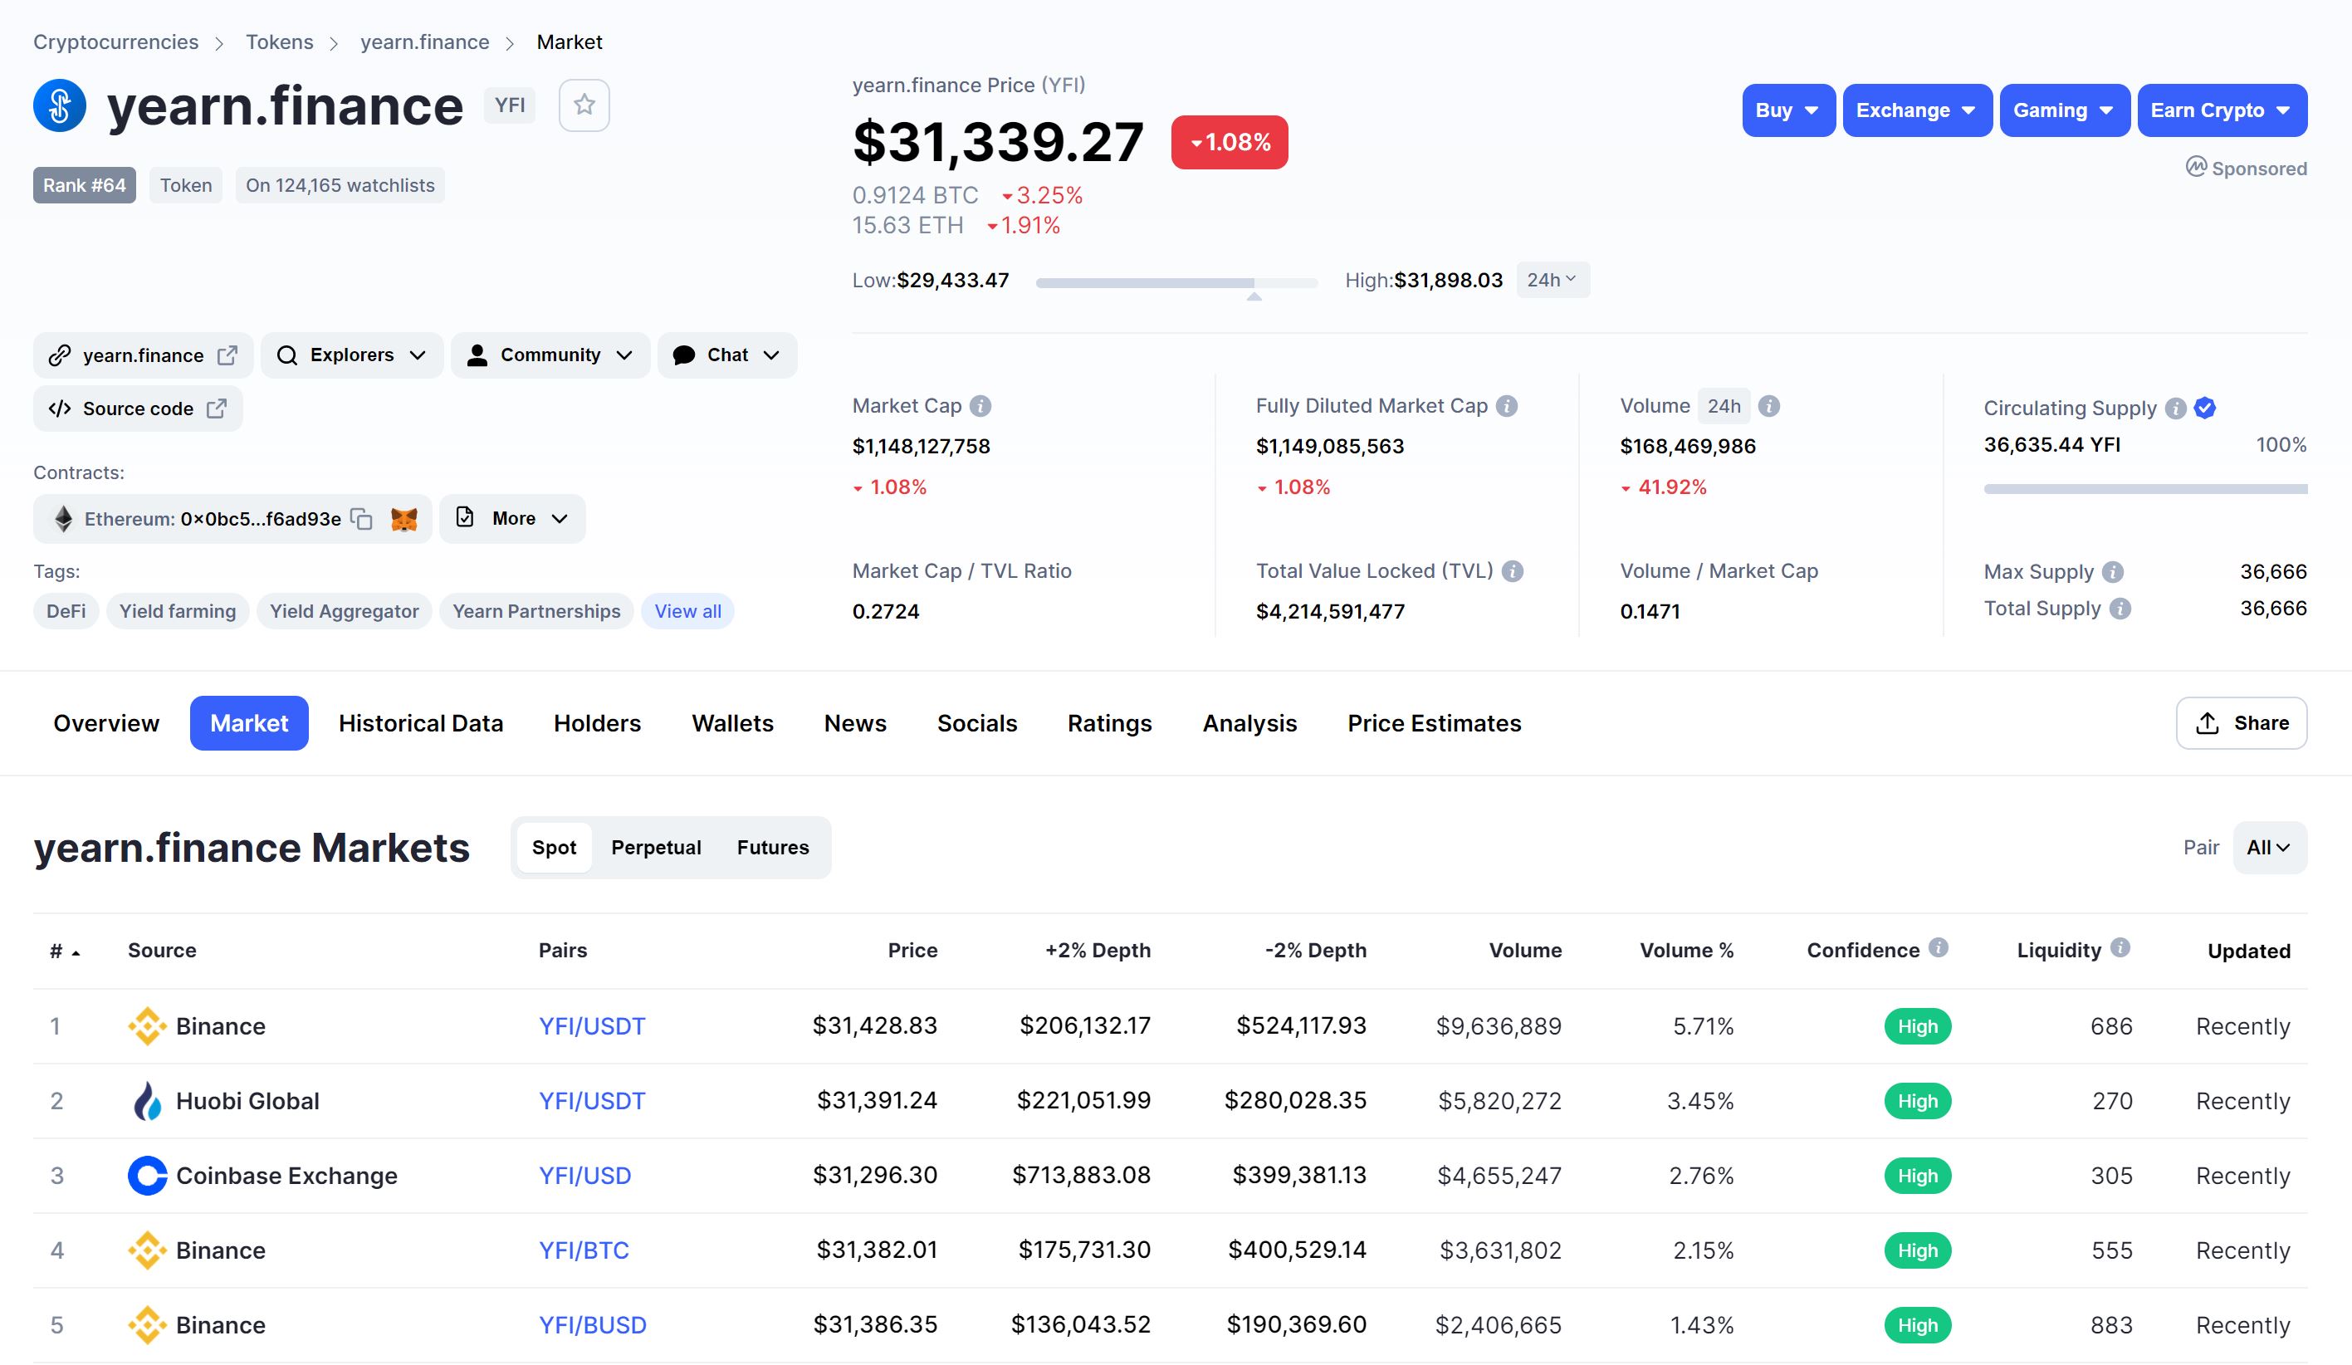Open the Historical Data tab
This screenshot has height=1365, width=2352.
[x=421, y=723]
